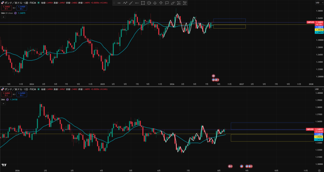Image resolution: width=324 pixels, height=172 pixels.
Task: Click the weekly chart +0.00056 (+0.04%) change
Action: click(99, 3)
